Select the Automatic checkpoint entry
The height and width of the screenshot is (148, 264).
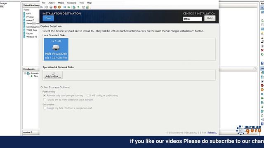point(34,73)
